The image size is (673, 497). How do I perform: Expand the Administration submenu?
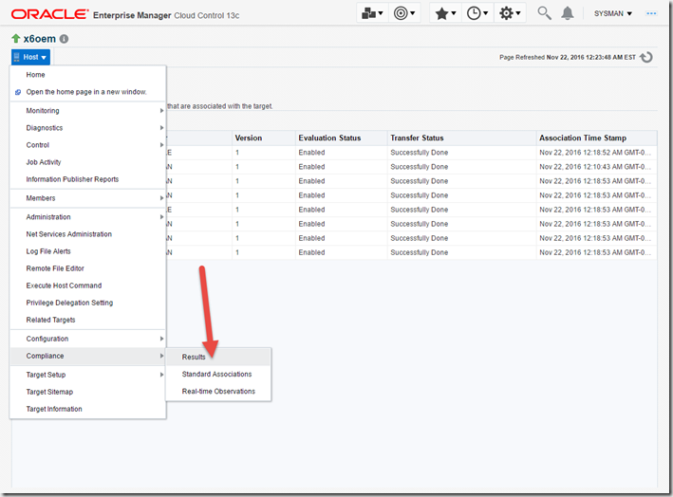[87, 217]
